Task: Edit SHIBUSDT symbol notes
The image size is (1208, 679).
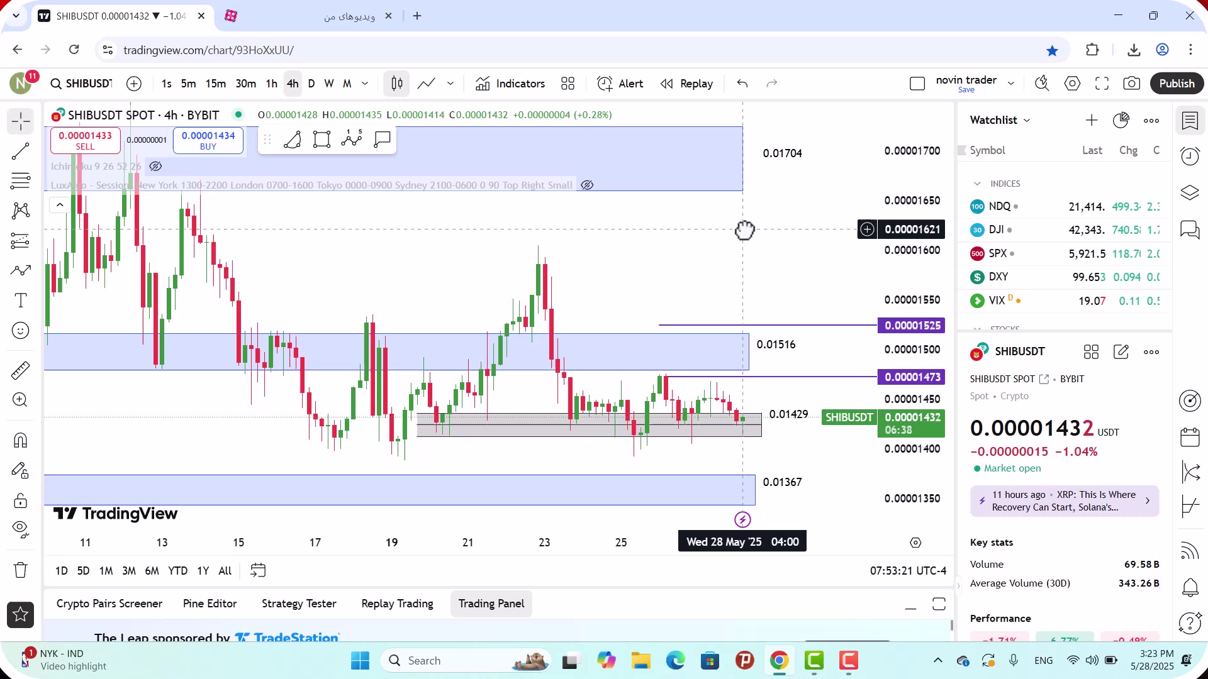Action: [x=1121, y=352]
